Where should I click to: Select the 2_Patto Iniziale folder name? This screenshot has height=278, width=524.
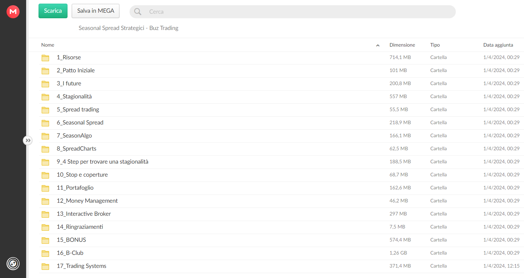76,70
